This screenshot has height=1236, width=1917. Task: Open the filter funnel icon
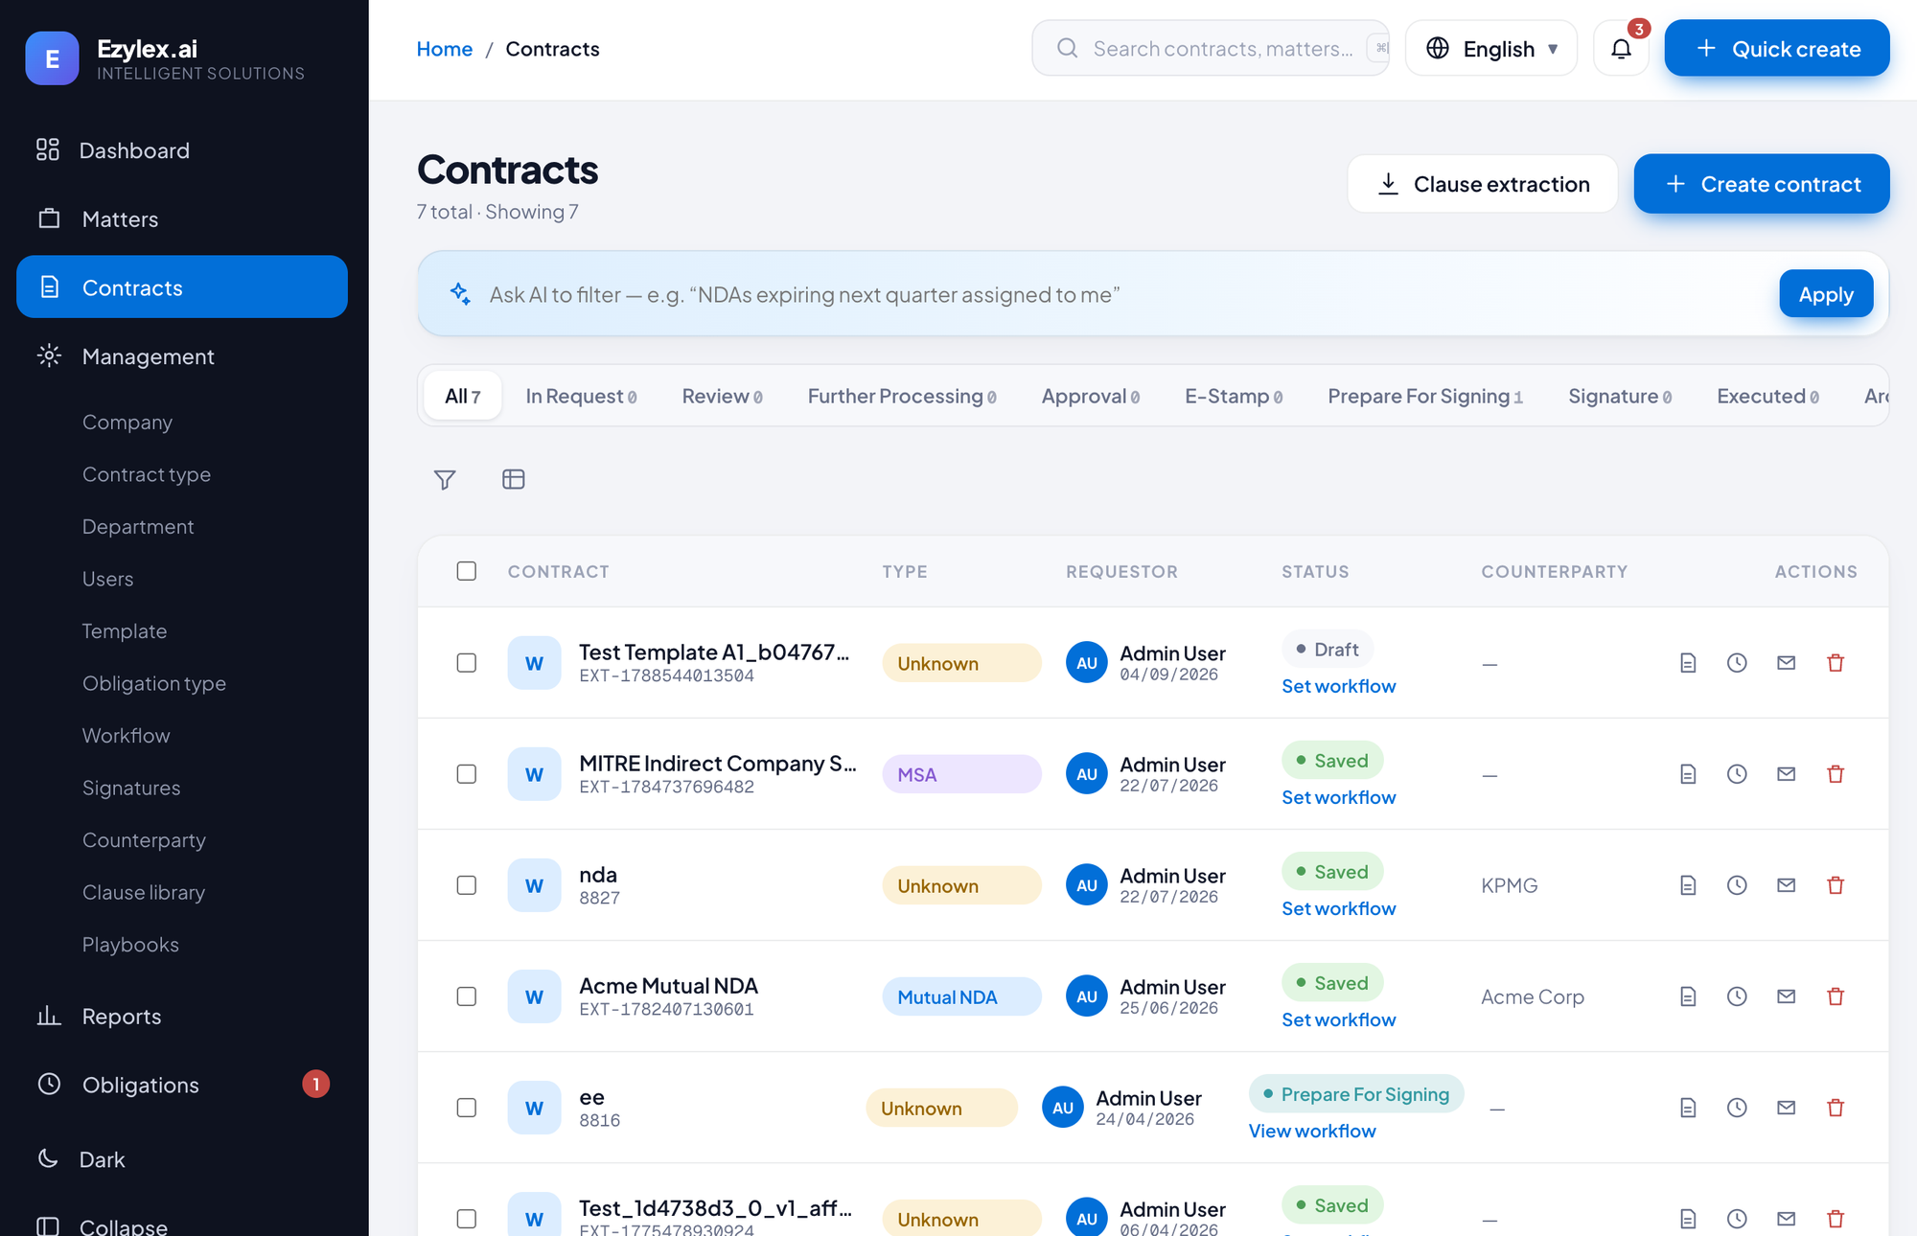click(445, 479)
